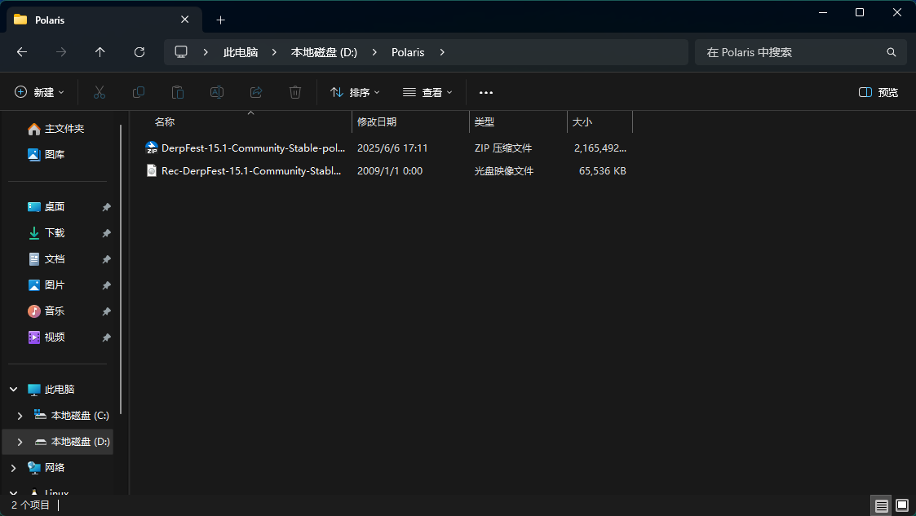Click Polaris in the address bar

(408, 52)
